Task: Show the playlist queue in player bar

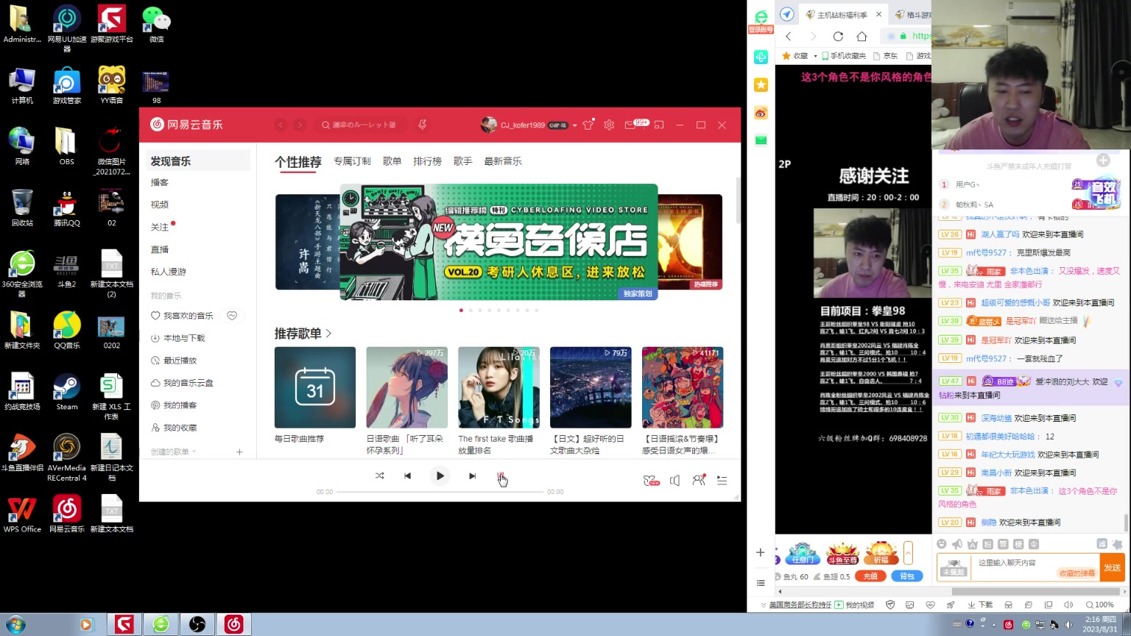Action: pyautogui.click(x=722, y=480)
